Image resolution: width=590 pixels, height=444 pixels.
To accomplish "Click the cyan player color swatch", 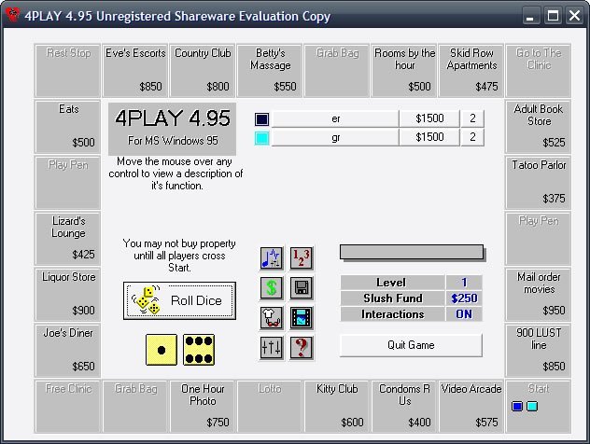I will [261, 138].
